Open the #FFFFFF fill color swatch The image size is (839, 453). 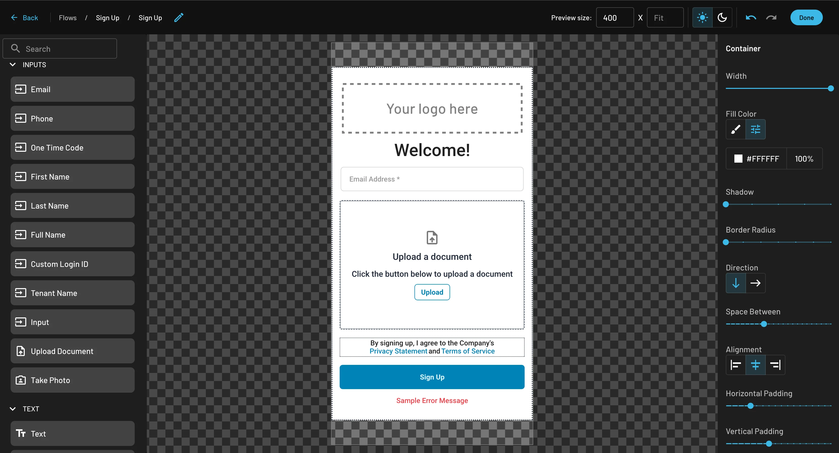756,159
